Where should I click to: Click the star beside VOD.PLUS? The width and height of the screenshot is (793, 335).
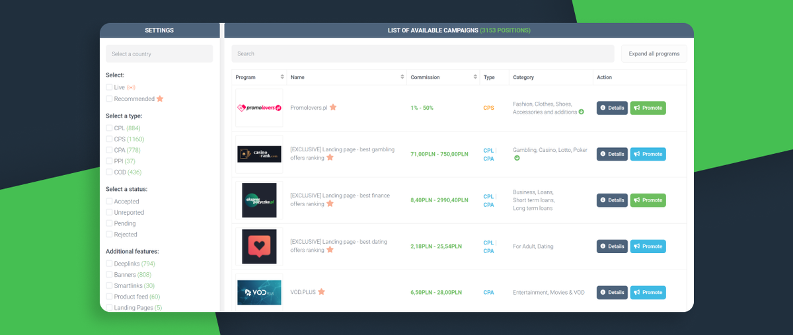321,291
